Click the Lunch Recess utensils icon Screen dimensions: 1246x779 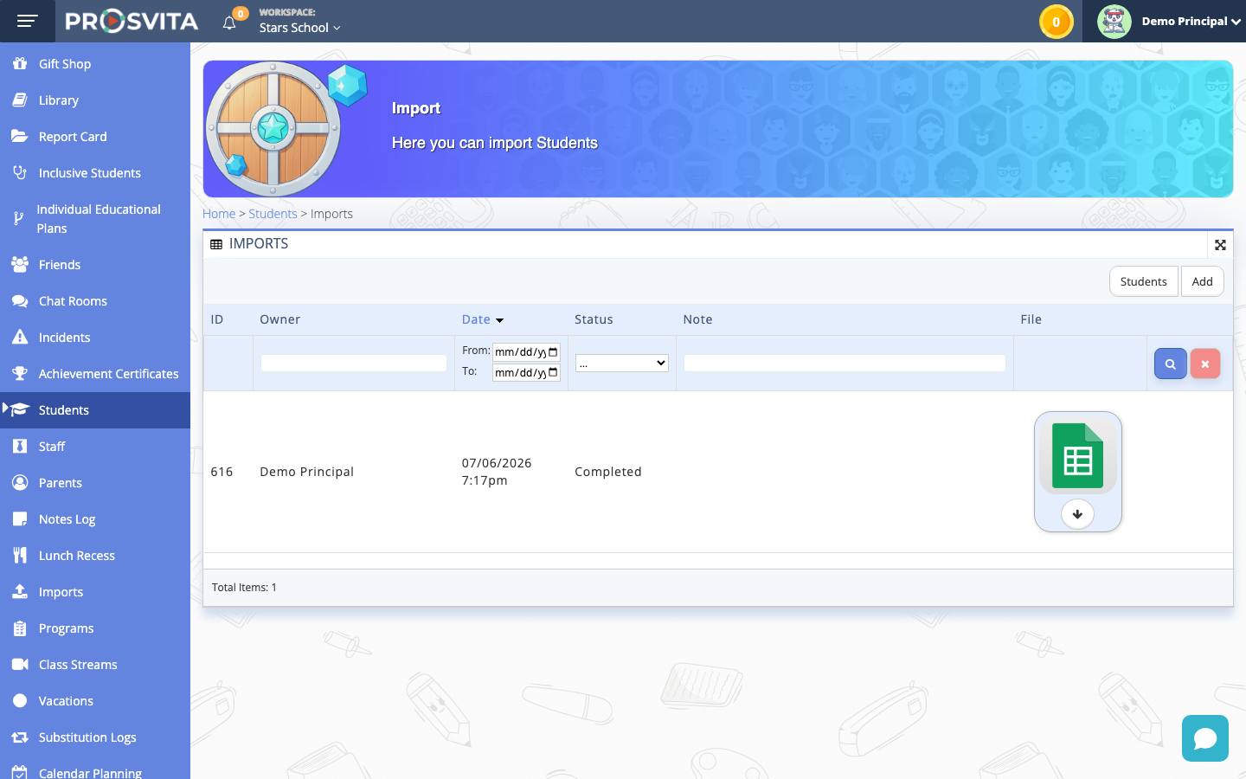(19, 555)
